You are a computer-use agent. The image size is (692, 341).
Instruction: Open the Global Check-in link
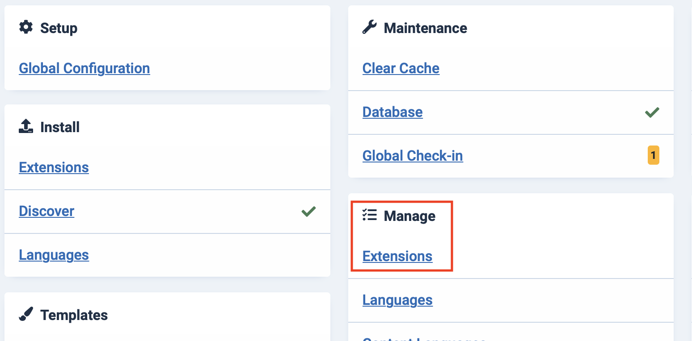412,156
